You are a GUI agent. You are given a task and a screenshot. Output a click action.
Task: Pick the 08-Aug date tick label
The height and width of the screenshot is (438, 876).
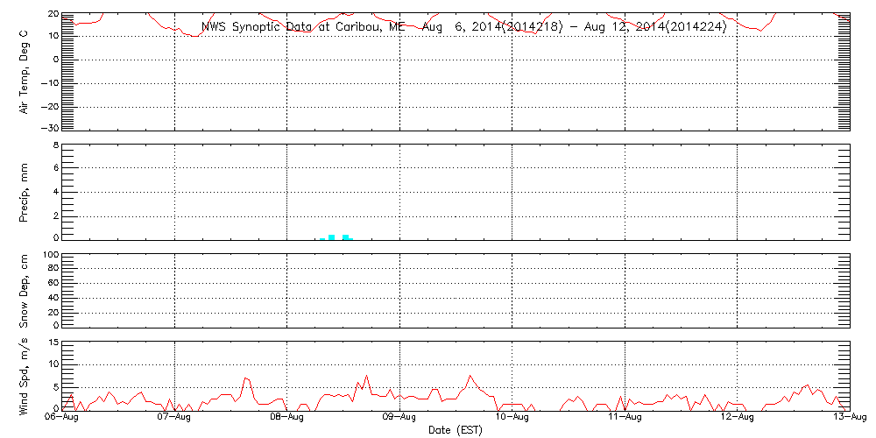pyautogui.click(x=287, y=418)
